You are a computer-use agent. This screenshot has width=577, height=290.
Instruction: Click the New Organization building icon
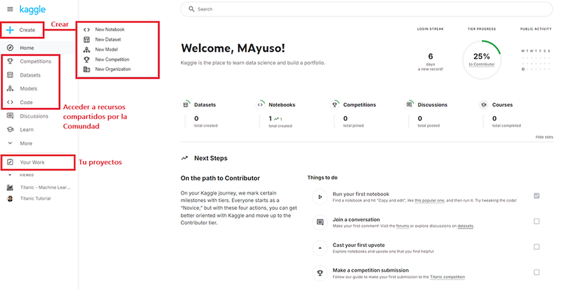[x=86, y=69]
